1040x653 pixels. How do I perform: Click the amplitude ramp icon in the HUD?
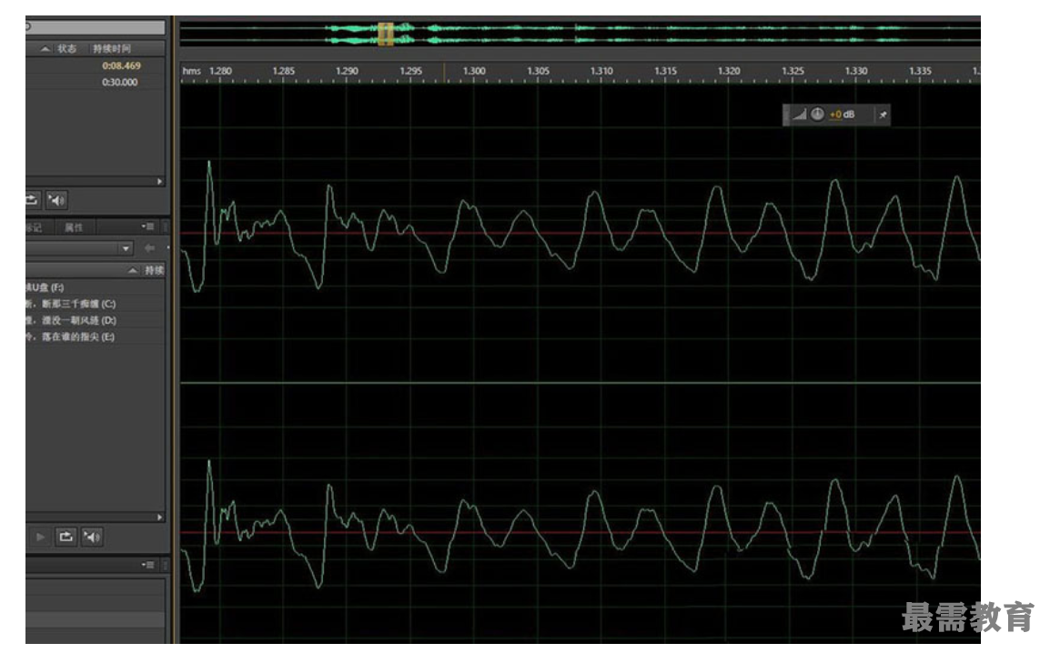click(800, 115)
